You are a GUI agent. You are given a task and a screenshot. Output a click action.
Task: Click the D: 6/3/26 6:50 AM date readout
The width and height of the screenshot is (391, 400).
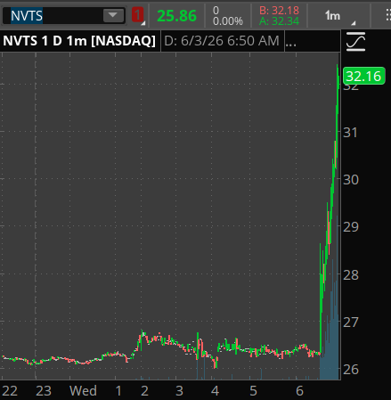(222, 41)
